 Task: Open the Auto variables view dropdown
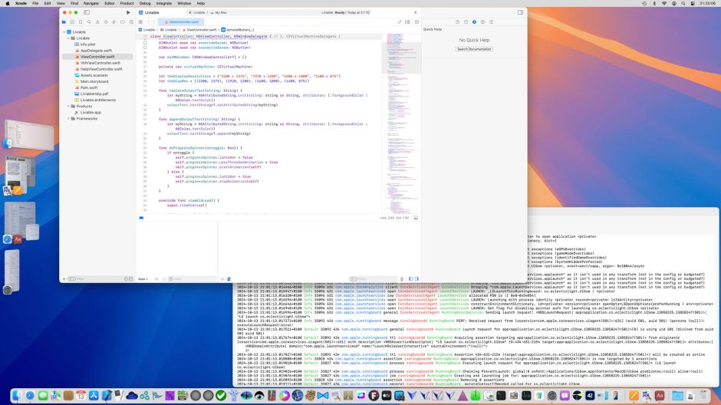coord(143,279)
